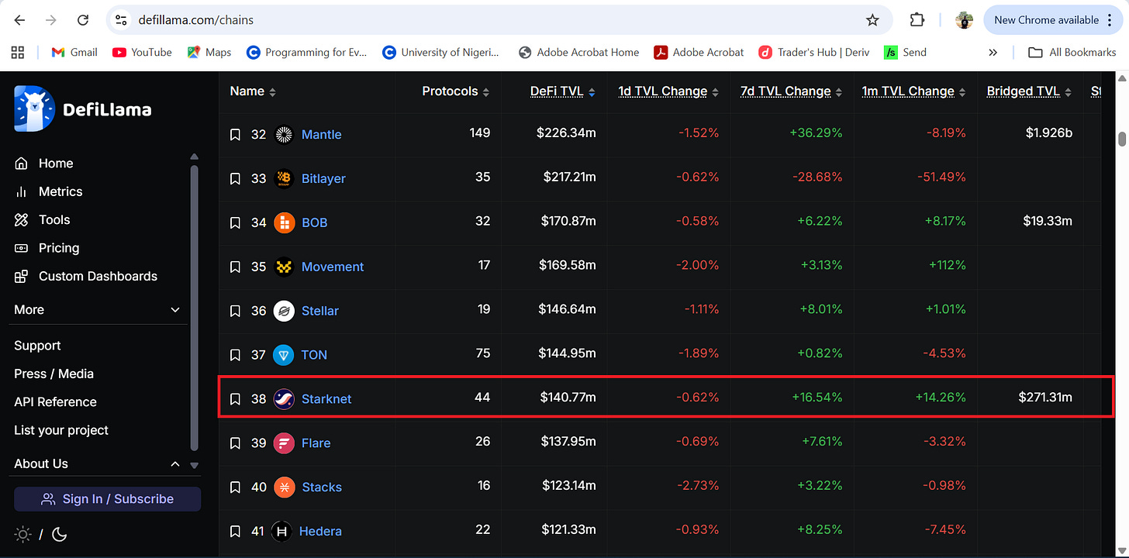Click Sign In / Subscribe button
The image size is (1129, 558).
pos(107,499)
